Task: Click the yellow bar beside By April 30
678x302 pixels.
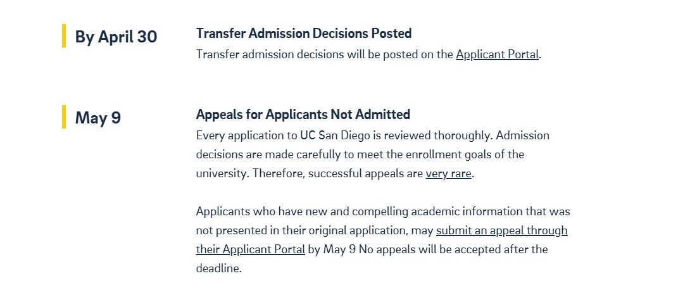Action: click(64, 35)
